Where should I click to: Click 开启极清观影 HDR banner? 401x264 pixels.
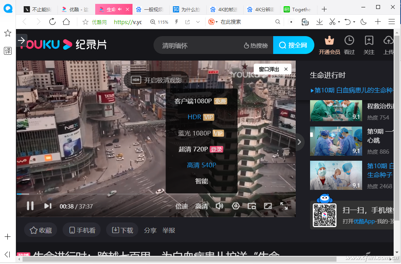tap(157, 80)
